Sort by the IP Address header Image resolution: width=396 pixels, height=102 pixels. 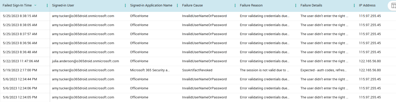pyautogui.click(x=367, y=5)
